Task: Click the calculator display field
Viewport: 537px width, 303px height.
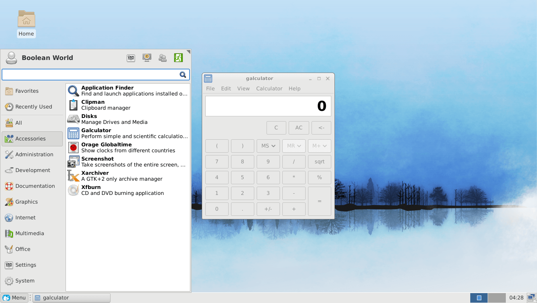Action: (268, 106)
